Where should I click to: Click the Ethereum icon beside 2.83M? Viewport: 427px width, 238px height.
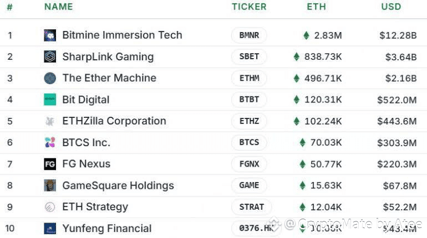point(306,35)
